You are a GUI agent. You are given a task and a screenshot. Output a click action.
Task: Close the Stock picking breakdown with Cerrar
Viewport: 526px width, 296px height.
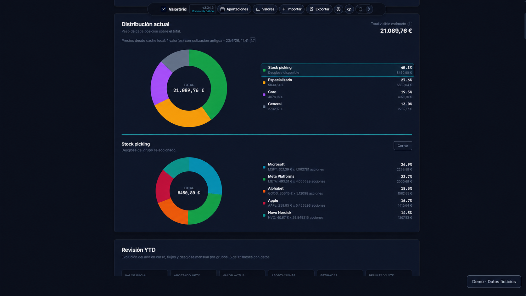pyautogui.click(x=403, y=146)
